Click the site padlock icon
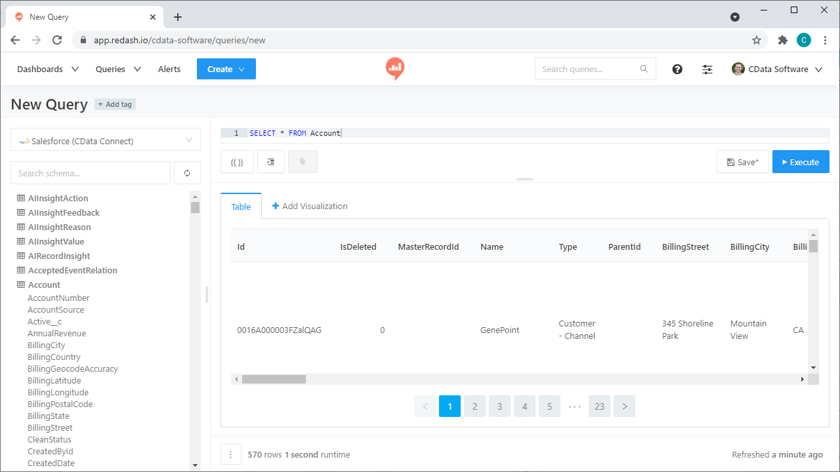This screenshot has width=840, height=472. click(x=83, y=40)
